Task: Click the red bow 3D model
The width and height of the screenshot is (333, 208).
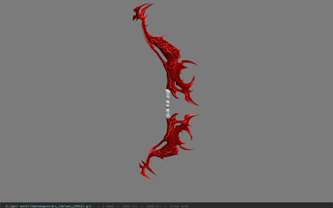Action: pos(166,91)
